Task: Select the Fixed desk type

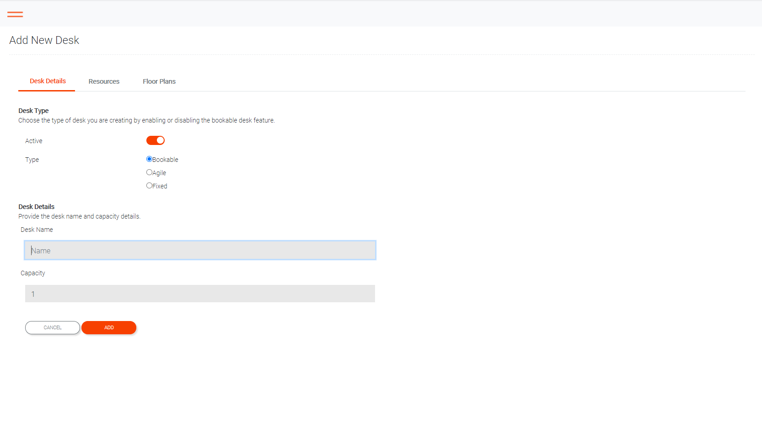Action: click(149, 186)
